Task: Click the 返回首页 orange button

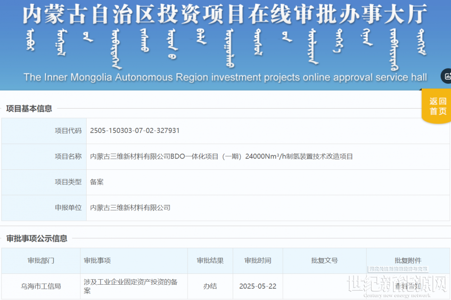Action: pyautogui.click(x=437, y=106)
